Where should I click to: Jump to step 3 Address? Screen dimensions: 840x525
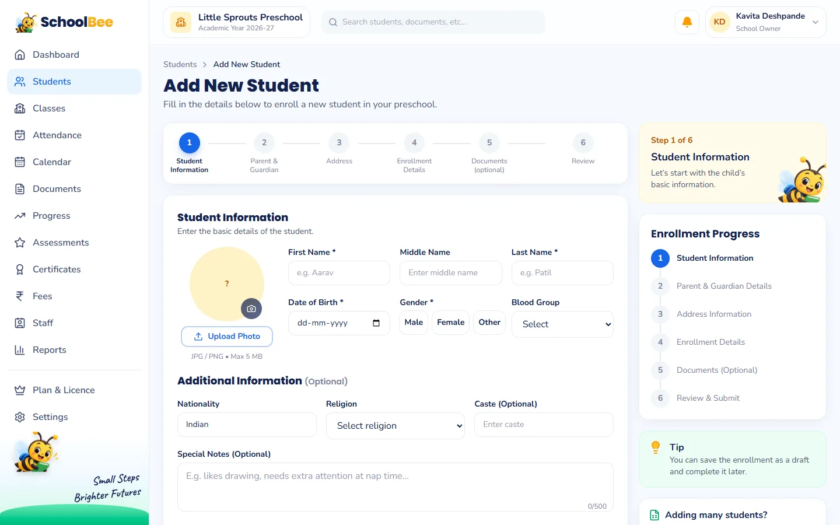point(339,149)
